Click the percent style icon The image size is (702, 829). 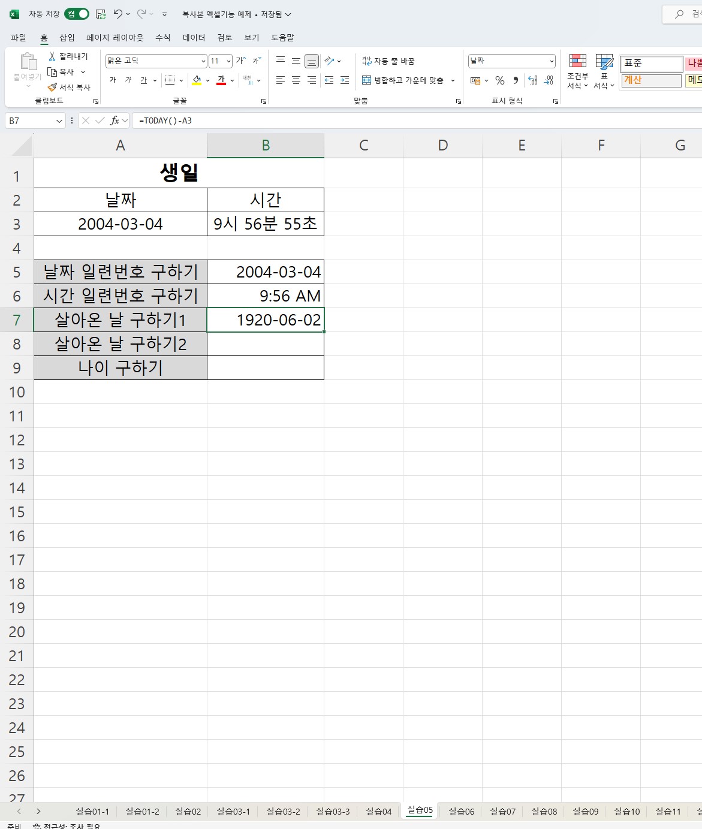[500, 80]
